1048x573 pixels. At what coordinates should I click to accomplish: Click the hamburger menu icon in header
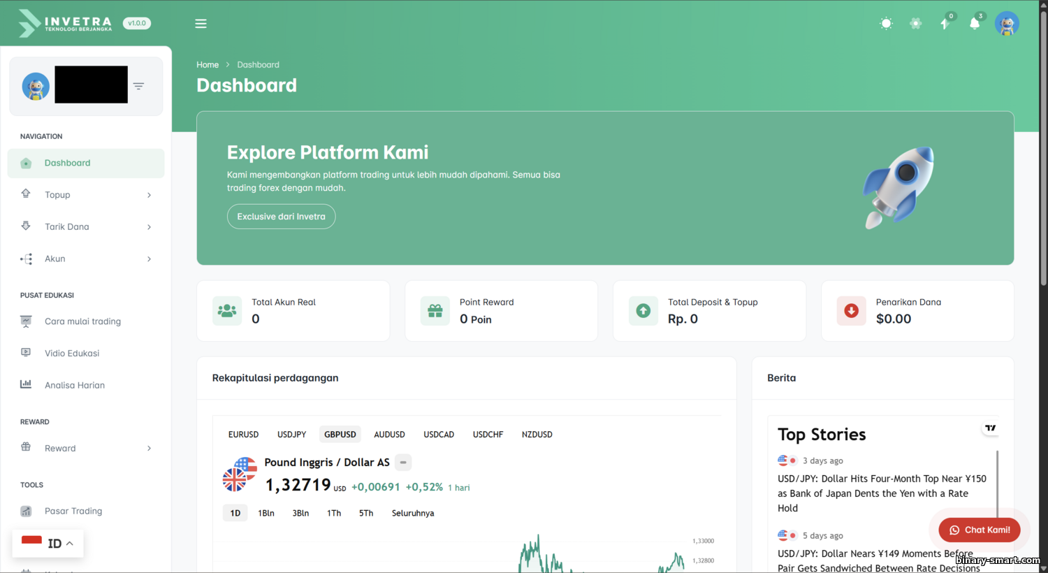click(201, 24)
